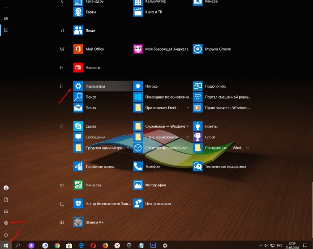Open Центр безопасности Защитника
This screenshot has width=313, height=249.
click(102, 204)
